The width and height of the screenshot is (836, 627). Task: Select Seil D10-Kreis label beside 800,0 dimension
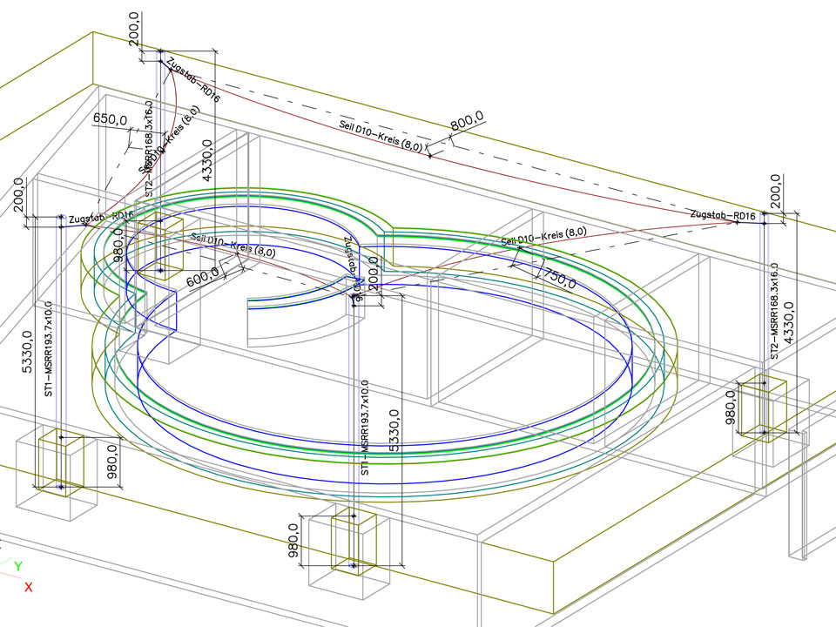[x=381, y=137]
